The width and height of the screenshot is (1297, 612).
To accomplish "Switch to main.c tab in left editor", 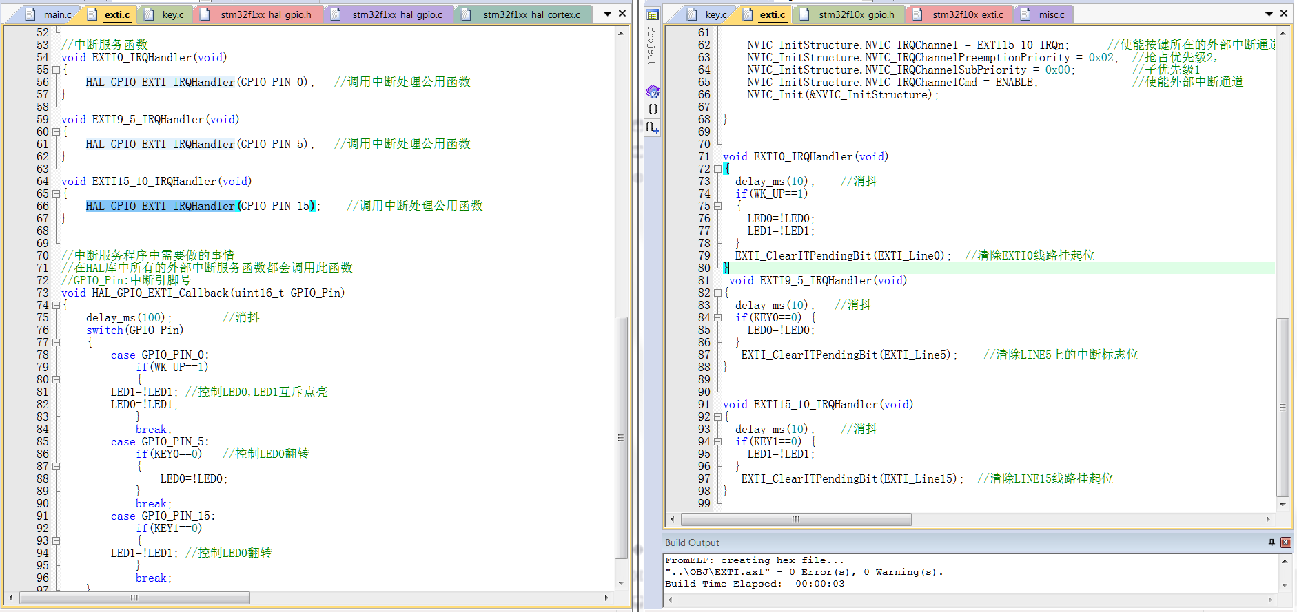I will click(50, 14).
